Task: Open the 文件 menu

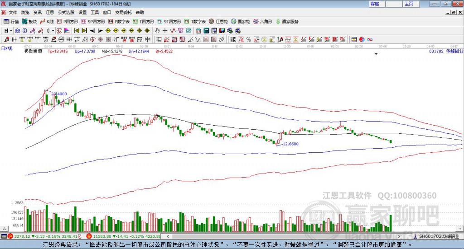Action: click(x=13, y=12)
